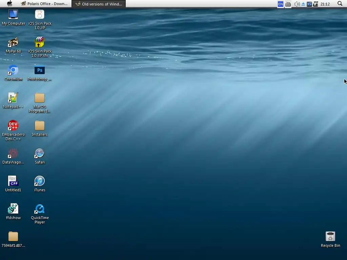347x260 pixels.
Task: Select the Safari shortcut icon
Action: (x=40, y=156)
